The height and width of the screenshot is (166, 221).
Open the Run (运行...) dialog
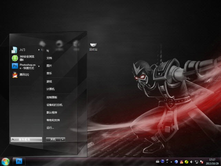tap(50, 128)
